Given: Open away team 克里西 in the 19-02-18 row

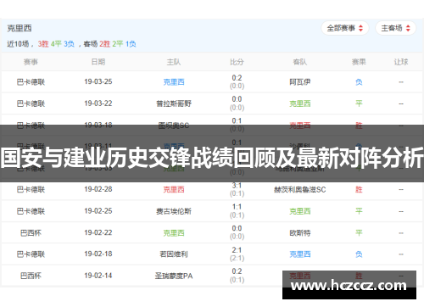Looking at the screenshot, I should [300, 254].
